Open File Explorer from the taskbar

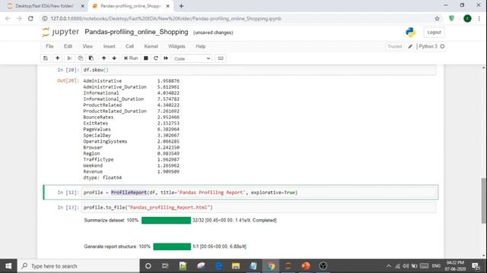pos(236,266)
